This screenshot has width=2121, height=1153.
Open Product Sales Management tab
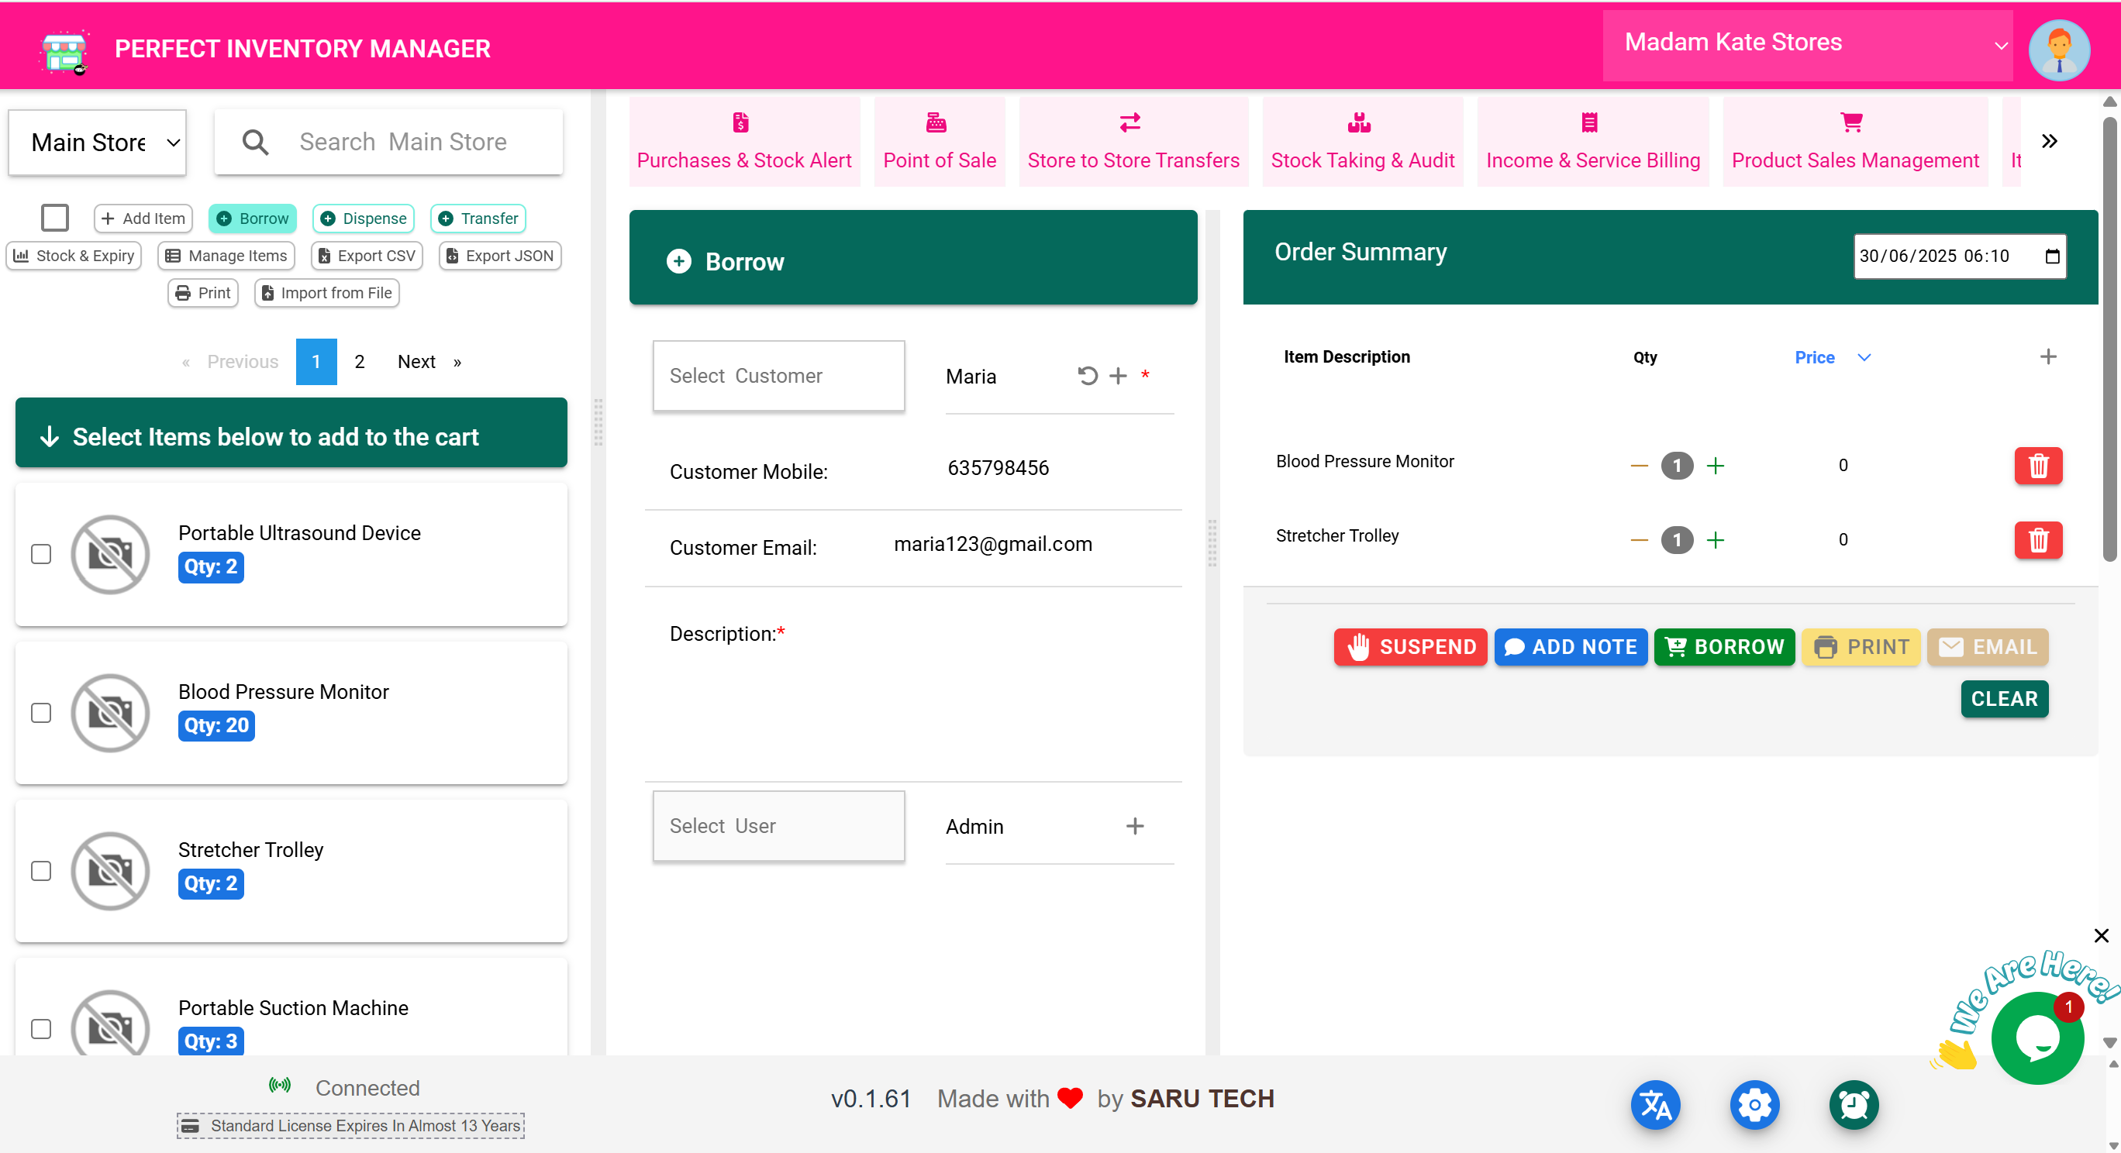tap(1855, 142)
